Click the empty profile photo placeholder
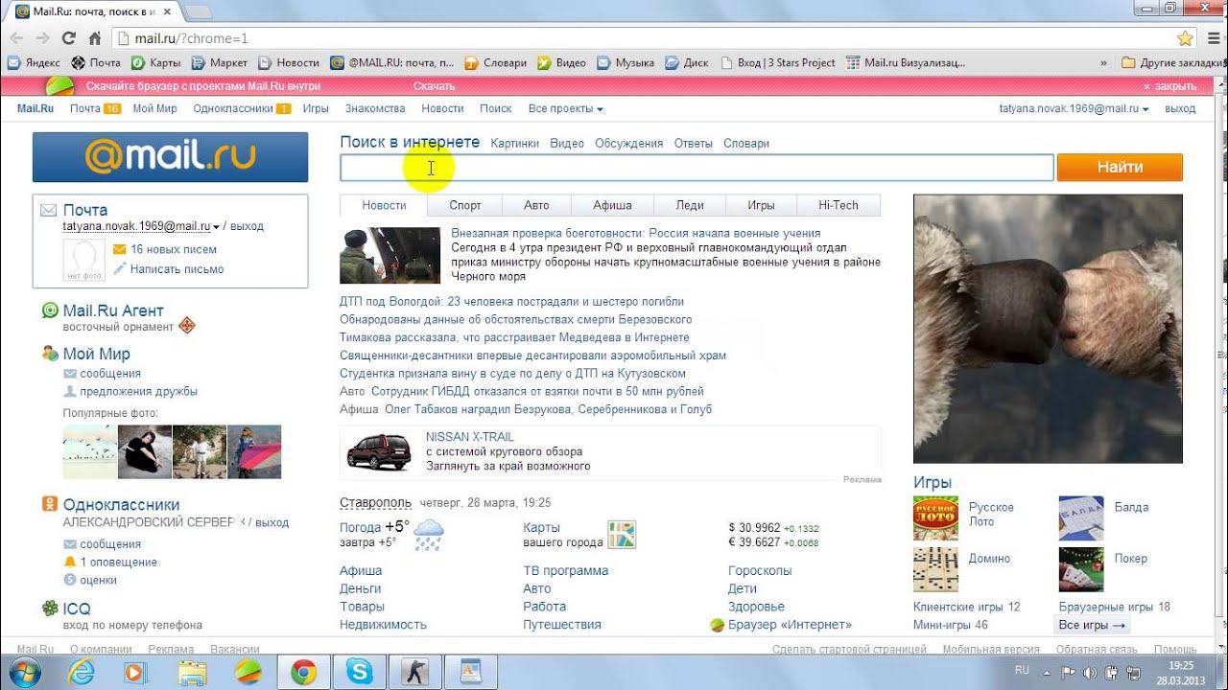1228x690 pixels. click(x=83, y=260)
